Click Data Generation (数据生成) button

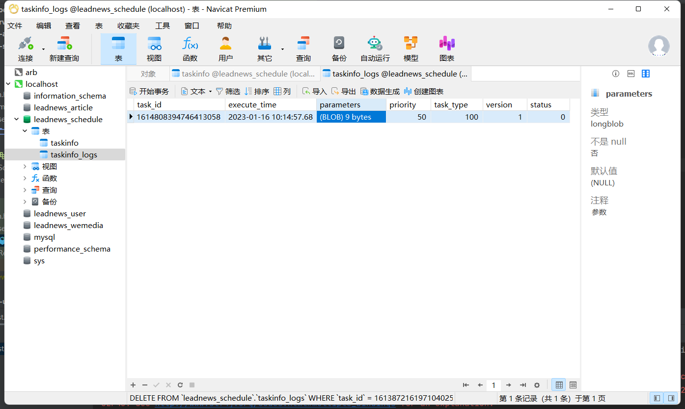pos(380,91)
